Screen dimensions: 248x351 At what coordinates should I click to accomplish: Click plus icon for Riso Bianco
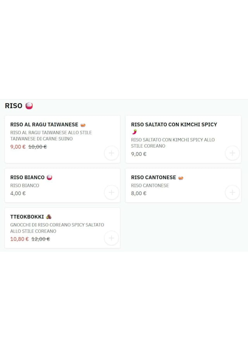click(111, 192)
